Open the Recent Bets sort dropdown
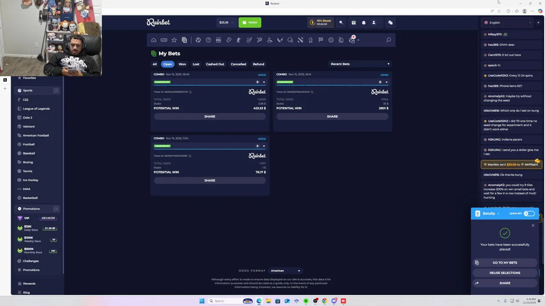Viewport: 545px width, 306px height. click(x=360, y=64)
